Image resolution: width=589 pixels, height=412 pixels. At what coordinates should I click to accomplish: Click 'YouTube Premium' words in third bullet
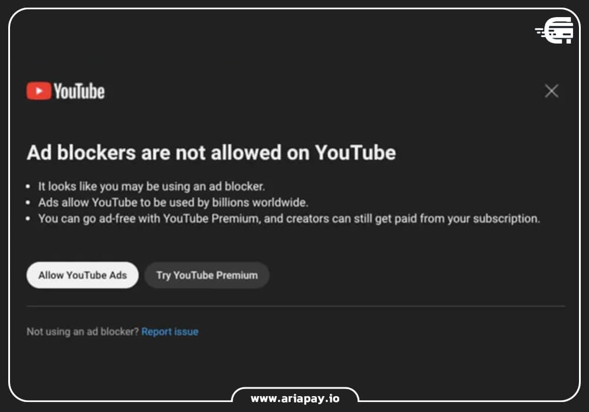(211, 219)
